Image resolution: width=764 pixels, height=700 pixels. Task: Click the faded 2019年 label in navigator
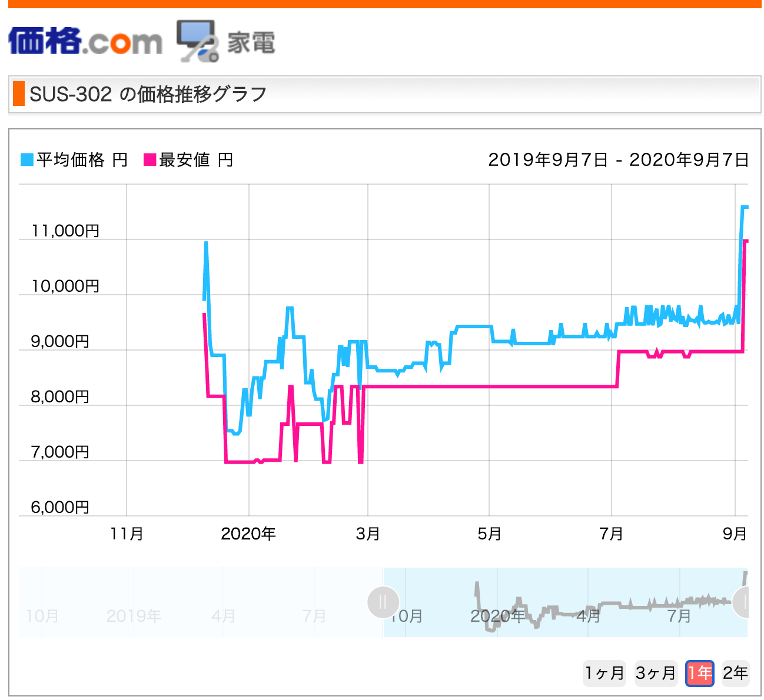pyautogui.click(x=134, y=616)
